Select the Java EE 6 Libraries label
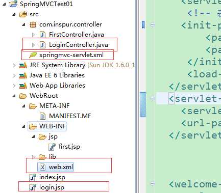 [x=57, y=75]
